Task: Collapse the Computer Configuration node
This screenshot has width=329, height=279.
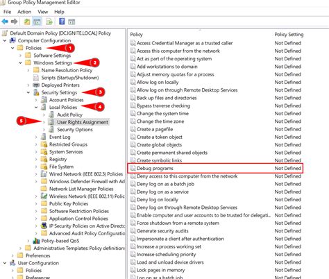Action: click(x=5, y=41)
